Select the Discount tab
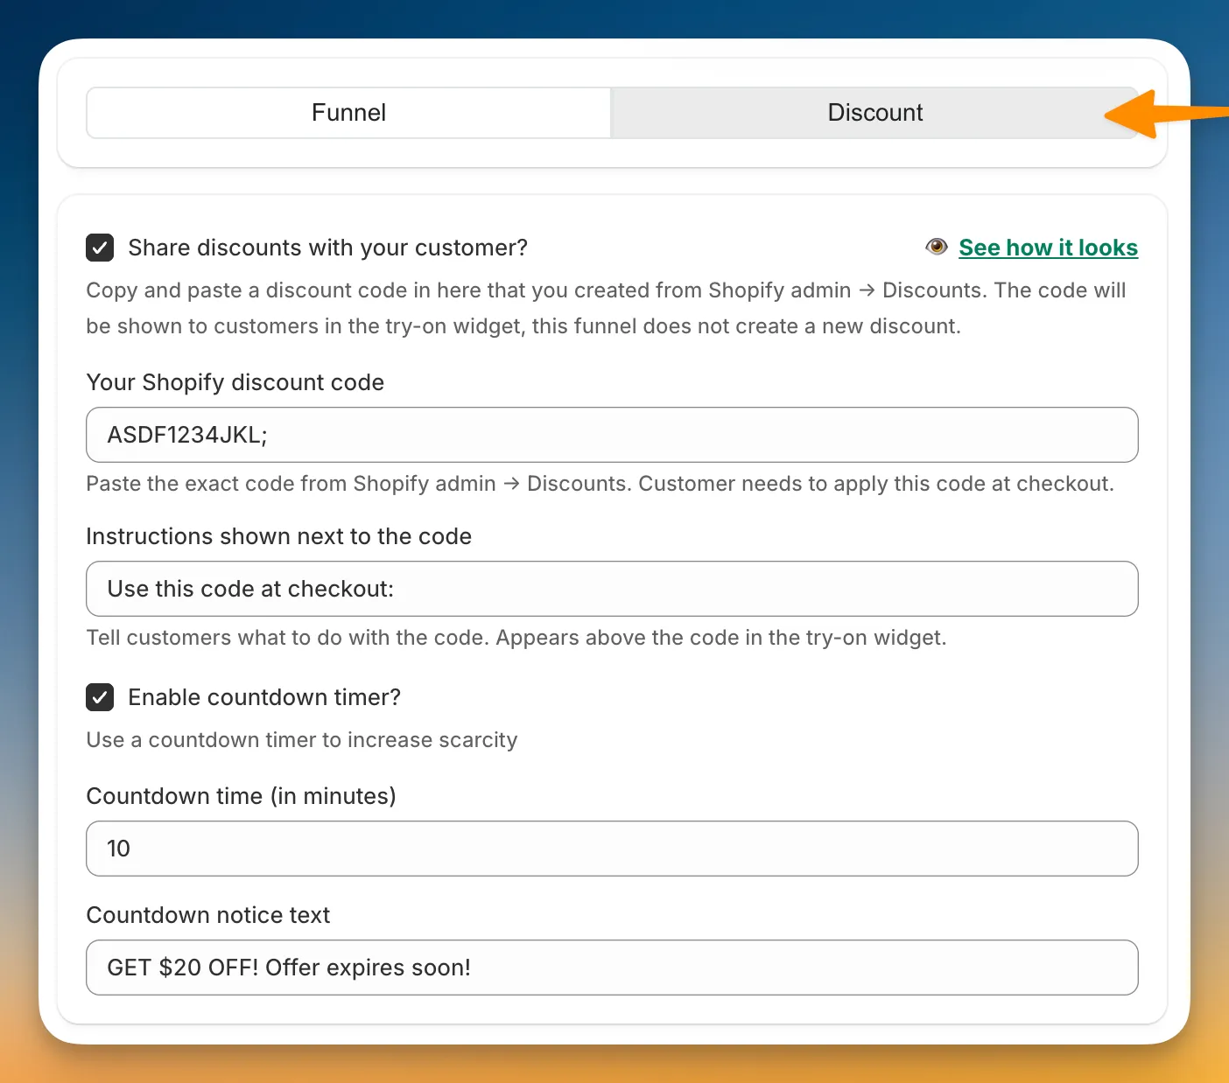1229x1083 pixels. pos(874,113)
